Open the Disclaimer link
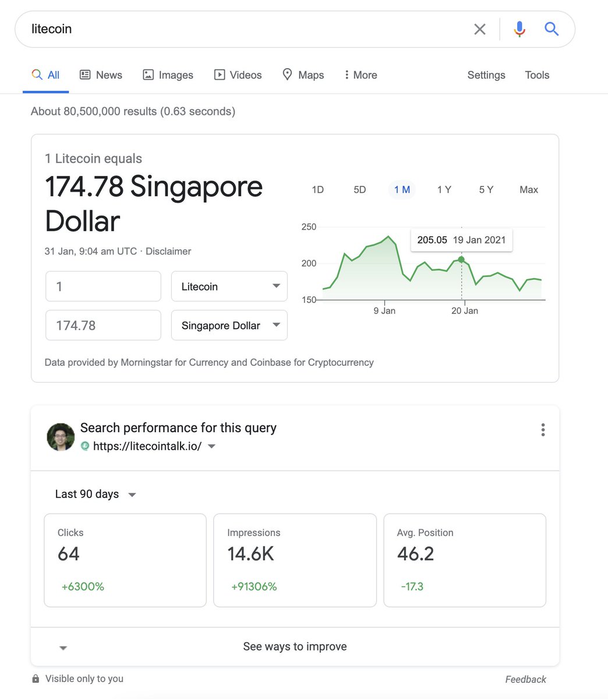The width and height of the screenshot is (608, 699). coord(168,252)
